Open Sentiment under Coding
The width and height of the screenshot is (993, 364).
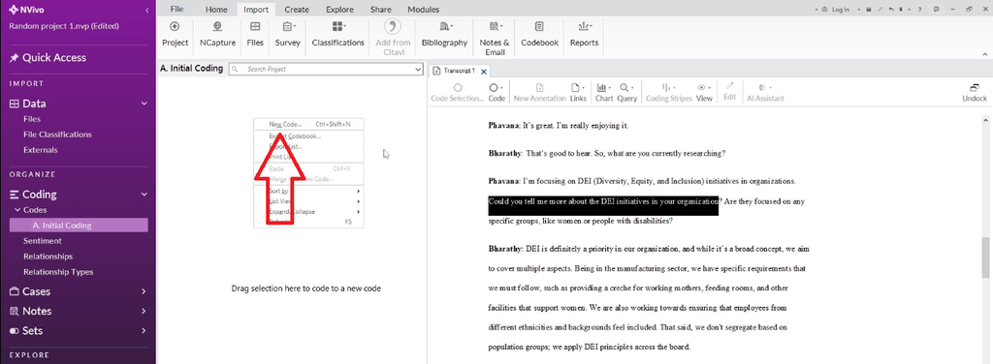coord(43,241)
